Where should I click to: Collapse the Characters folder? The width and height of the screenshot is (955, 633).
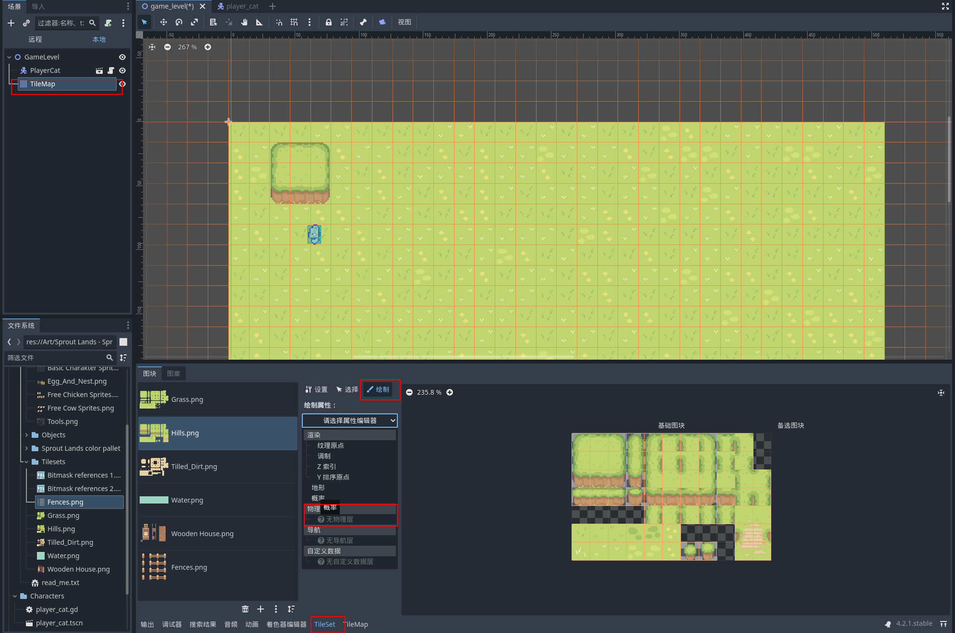pos(15,596)
